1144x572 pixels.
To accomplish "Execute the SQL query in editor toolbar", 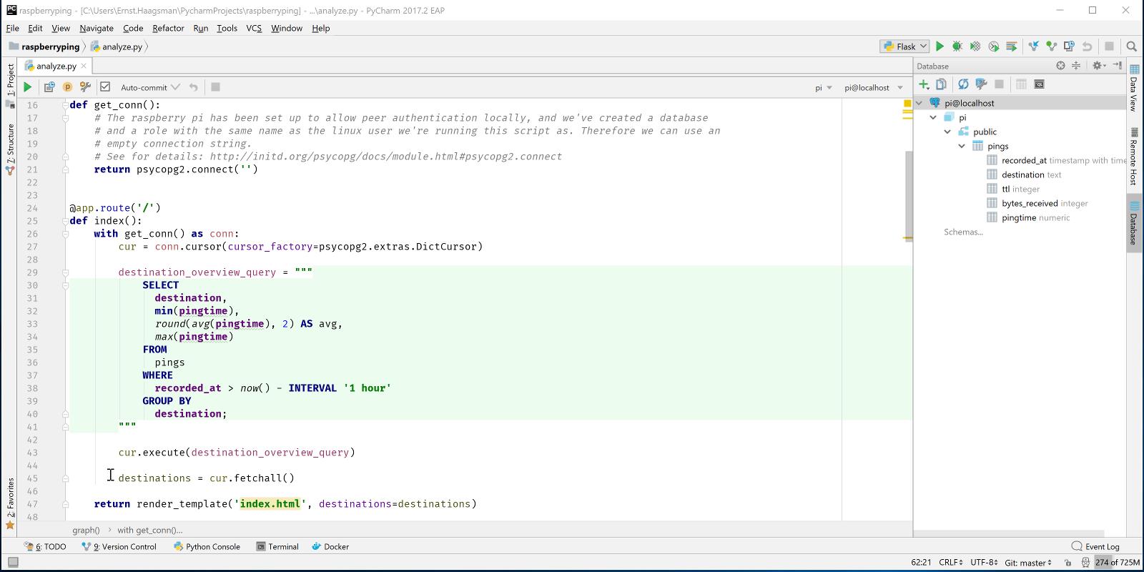I will click(x=27, y=87).
